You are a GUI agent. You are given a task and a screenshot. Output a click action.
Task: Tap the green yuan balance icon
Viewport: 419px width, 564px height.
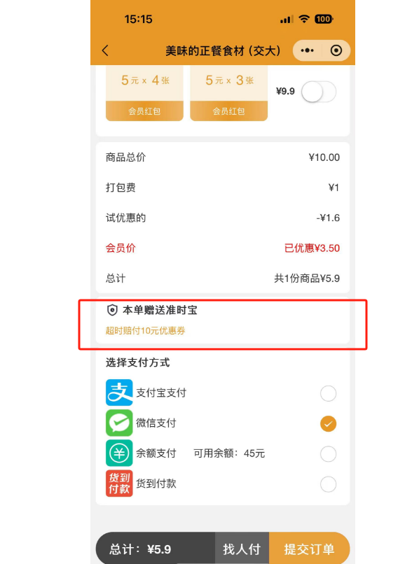119,453
